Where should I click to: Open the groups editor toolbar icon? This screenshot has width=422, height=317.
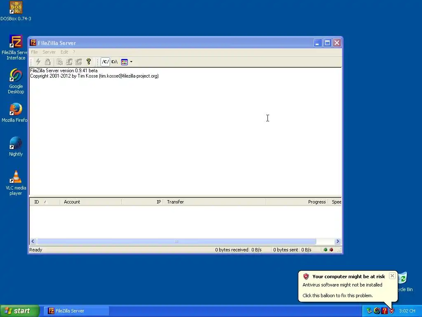click(79, 62)
